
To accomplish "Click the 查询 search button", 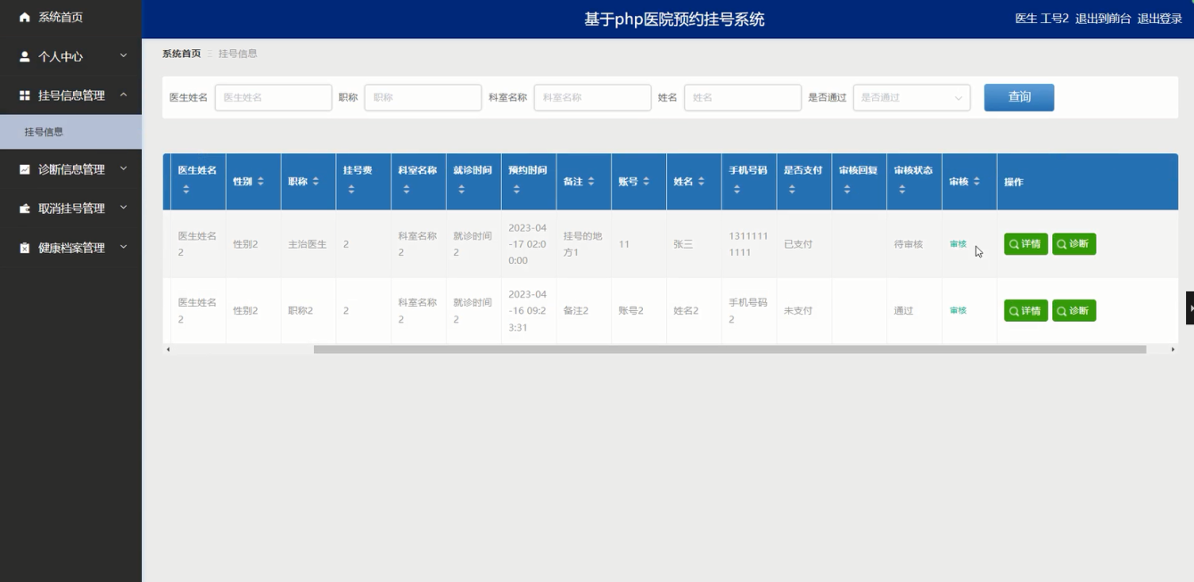I will coord(1018,97).
